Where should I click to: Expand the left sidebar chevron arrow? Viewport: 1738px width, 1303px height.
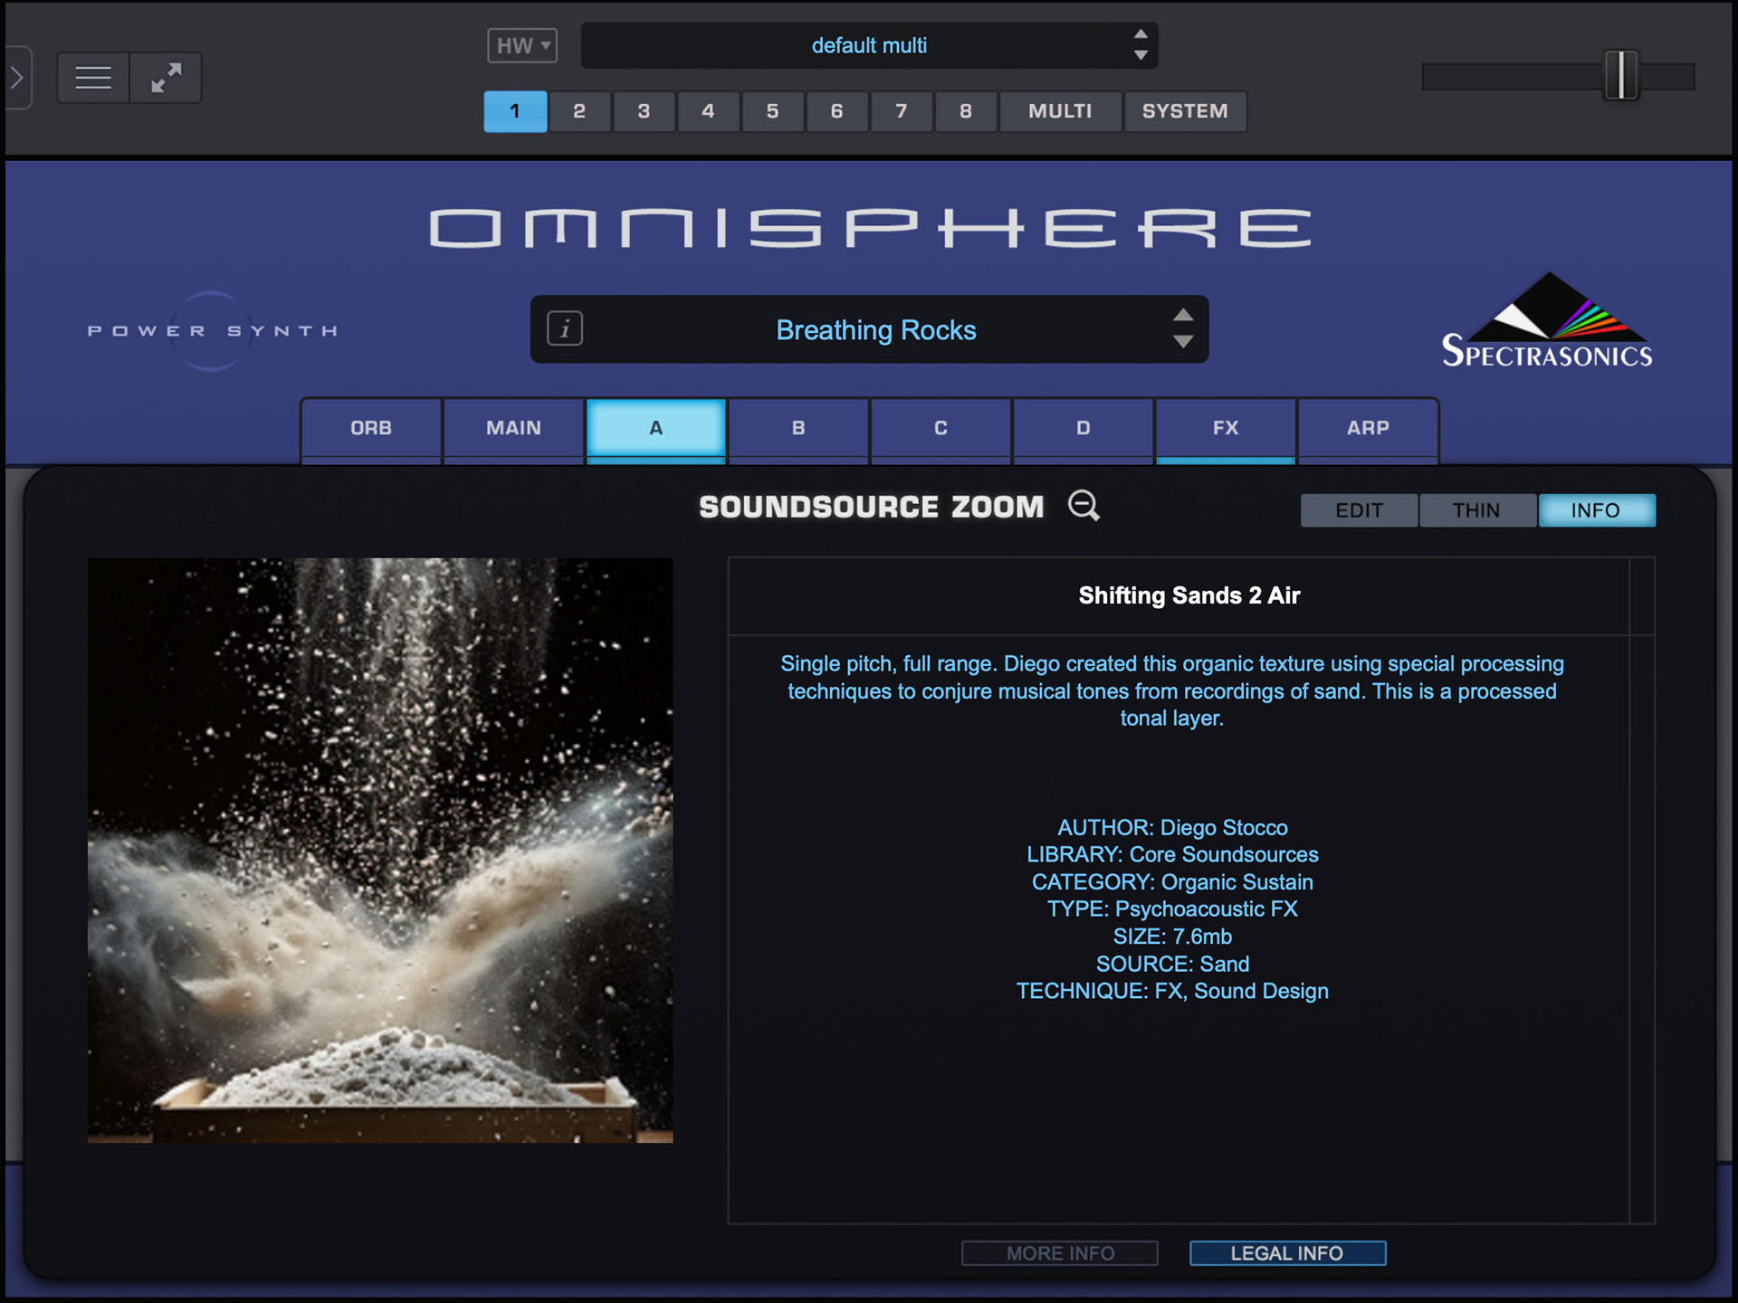tap(17, 78)
